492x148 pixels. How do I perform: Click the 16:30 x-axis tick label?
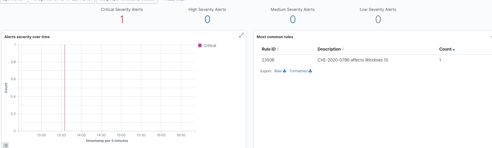click(181, 135)
